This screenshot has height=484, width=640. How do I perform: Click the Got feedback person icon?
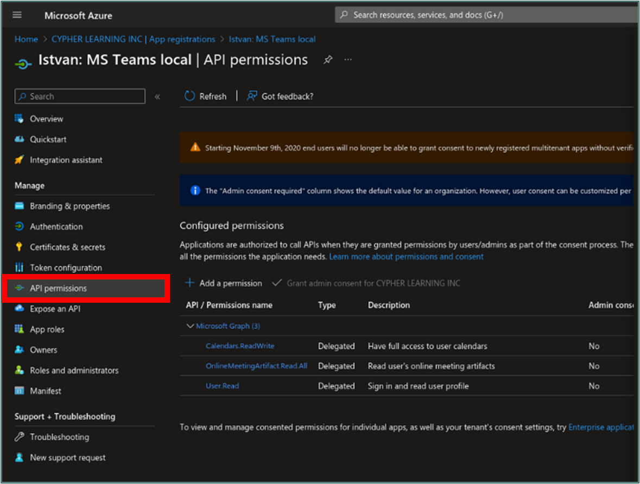[x=252, y=96]
